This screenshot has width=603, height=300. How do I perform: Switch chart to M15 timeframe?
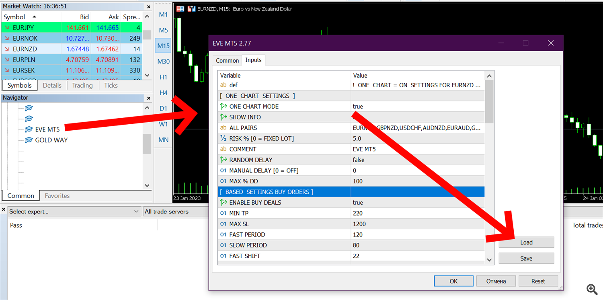(163, 46)
